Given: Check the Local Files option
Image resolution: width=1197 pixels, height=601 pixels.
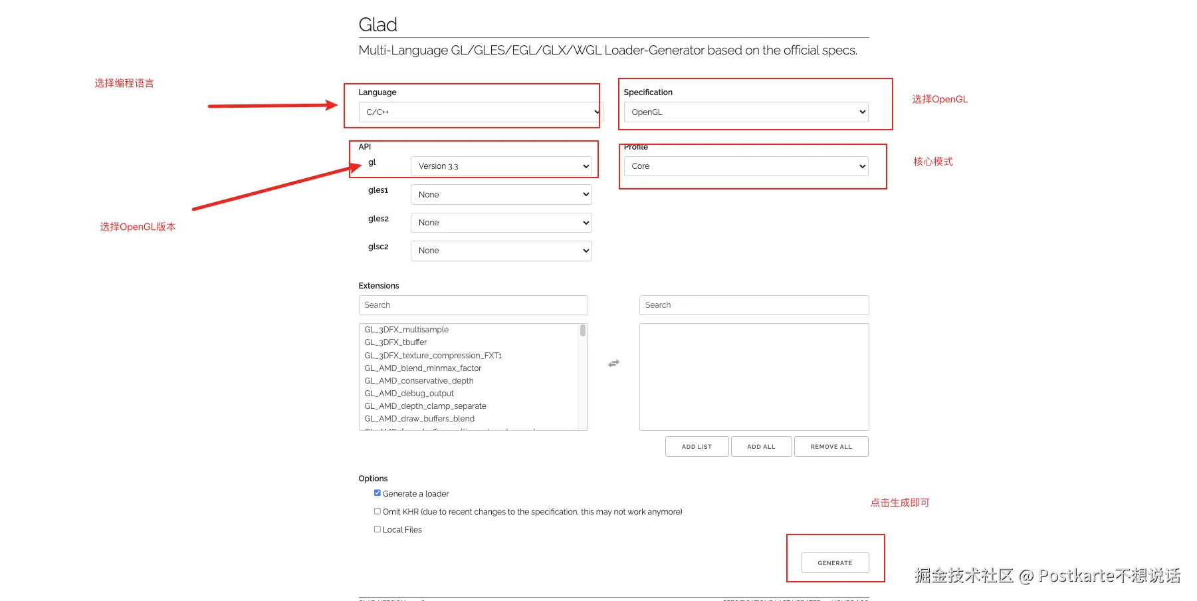Looking at the screenshot, I should [x=378, y=529].
